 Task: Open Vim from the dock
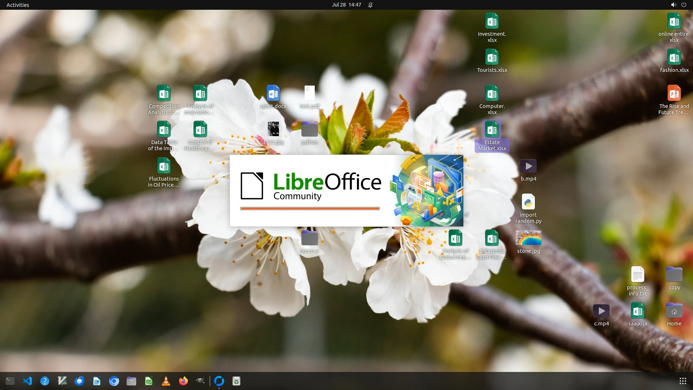point(62,381)
